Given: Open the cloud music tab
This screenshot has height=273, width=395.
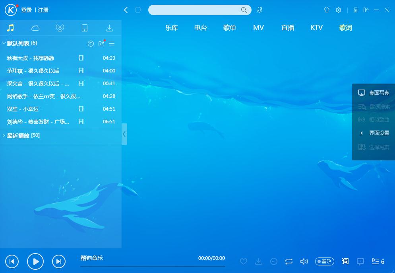Looking at the screenshot, I should click(35, 28).
